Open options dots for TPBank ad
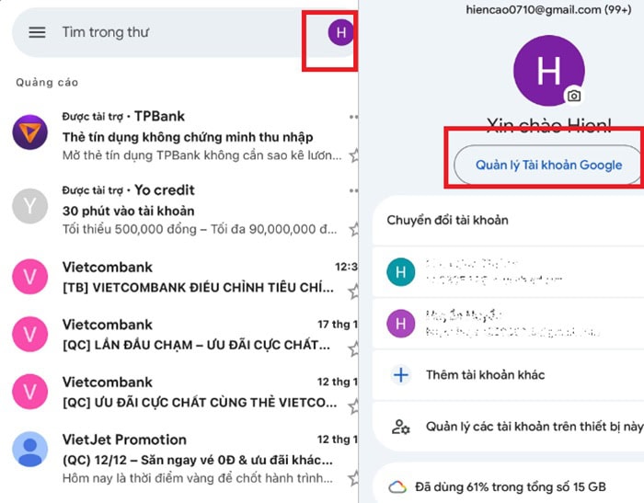Screen dimensions: 644x503 point(352,117)
